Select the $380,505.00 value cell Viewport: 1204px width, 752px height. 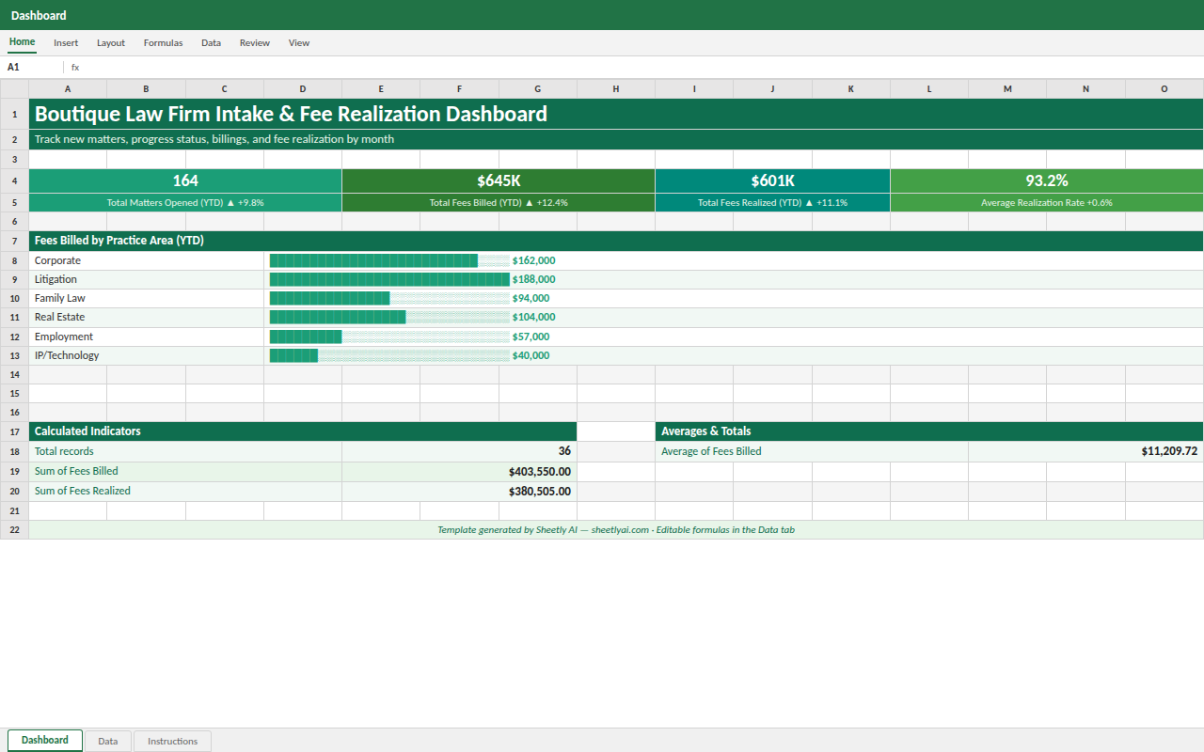pyautogui.click(x=460, y=491)
